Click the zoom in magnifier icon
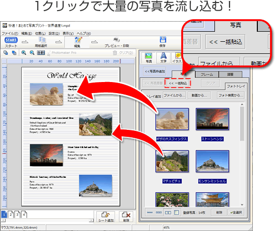The height and width of the screenshot is (231, 275). pos(24,53)
